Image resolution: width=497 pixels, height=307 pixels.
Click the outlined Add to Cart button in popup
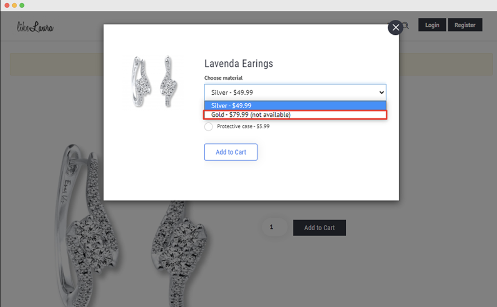pos(231,152)
